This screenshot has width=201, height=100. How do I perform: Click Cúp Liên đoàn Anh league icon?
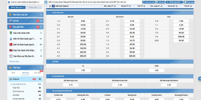click(11, 33)
